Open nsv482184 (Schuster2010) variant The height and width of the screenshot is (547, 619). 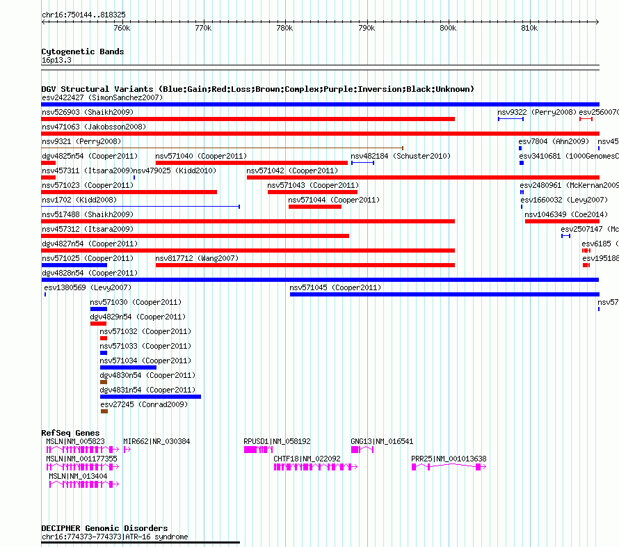click(x=401, y=156)
